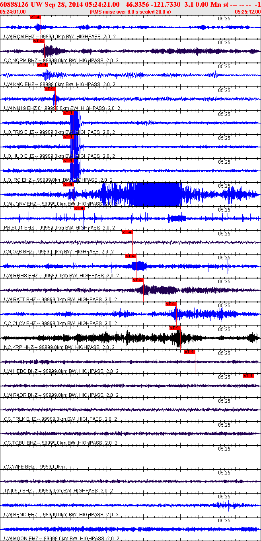Click the pick flag on CN OZB trace
The image size is (261, 541).
(x=127, y=232)
